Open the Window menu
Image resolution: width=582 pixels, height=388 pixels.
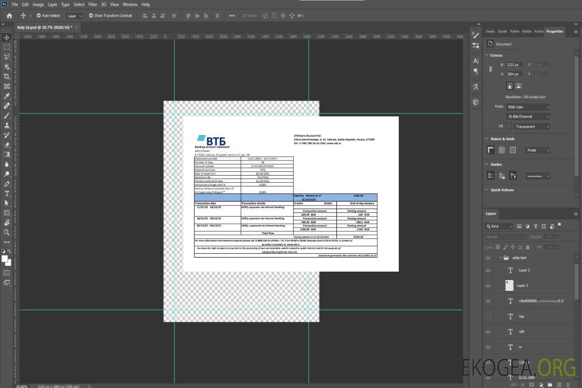point(130,4)
